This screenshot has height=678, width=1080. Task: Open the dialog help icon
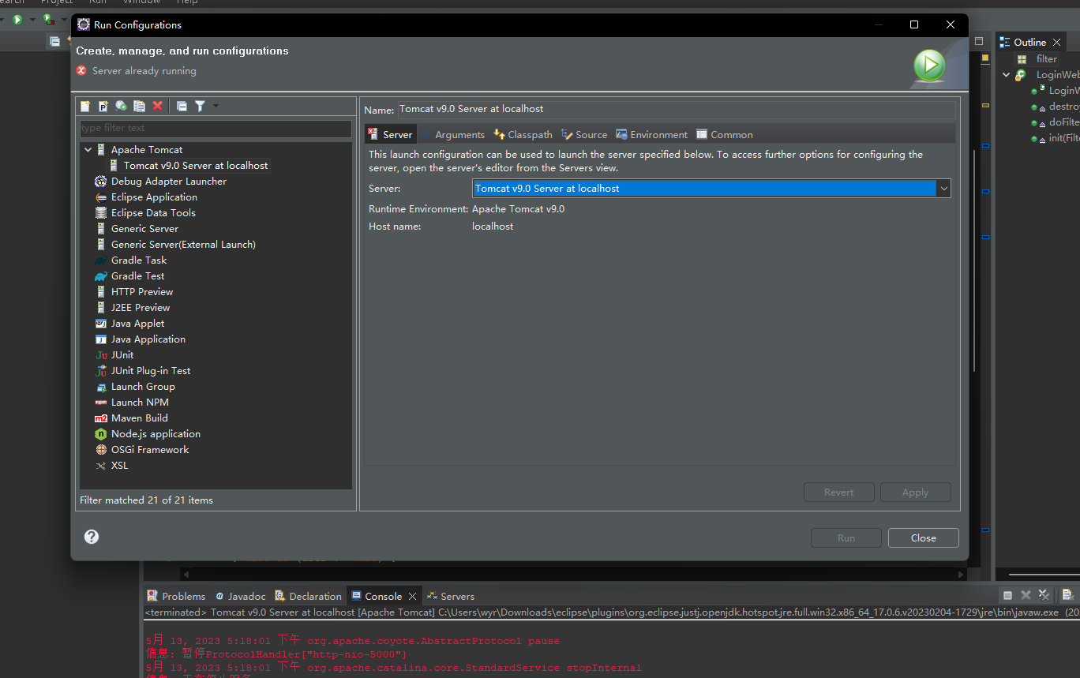[92, 537]
